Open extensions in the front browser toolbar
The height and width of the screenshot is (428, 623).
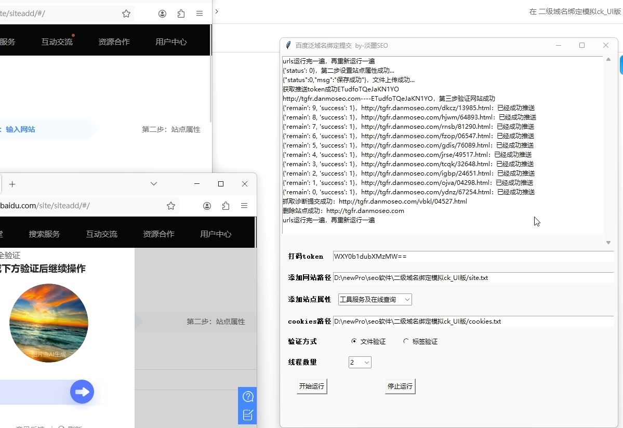226,206
